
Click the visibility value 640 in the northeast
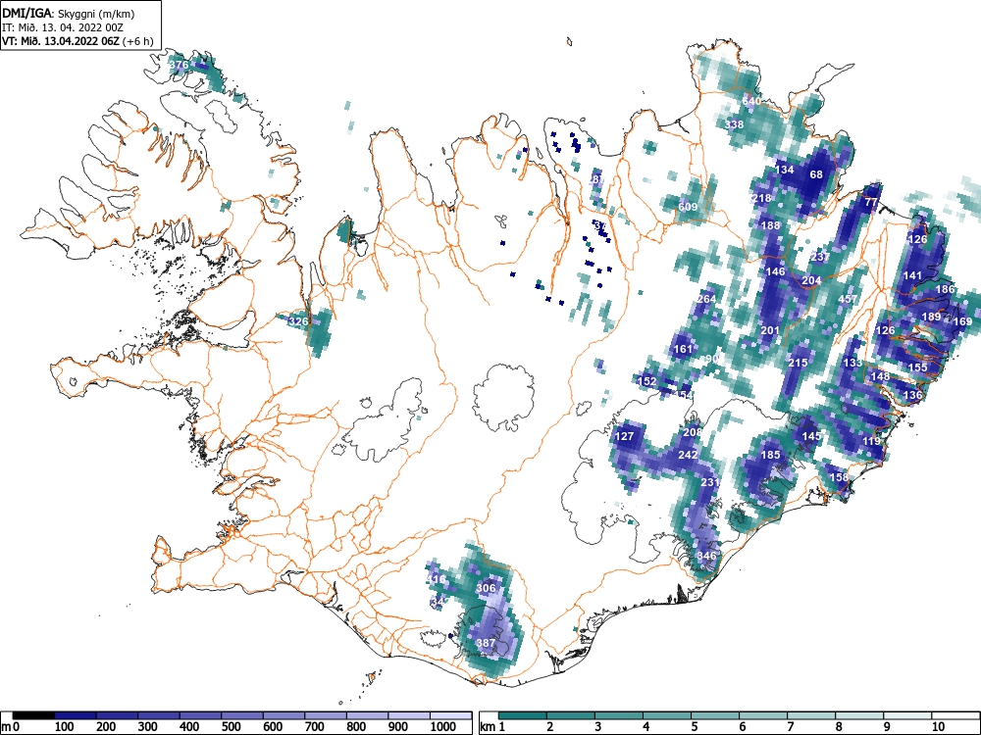pyautogui.click(x=751, y=101)
